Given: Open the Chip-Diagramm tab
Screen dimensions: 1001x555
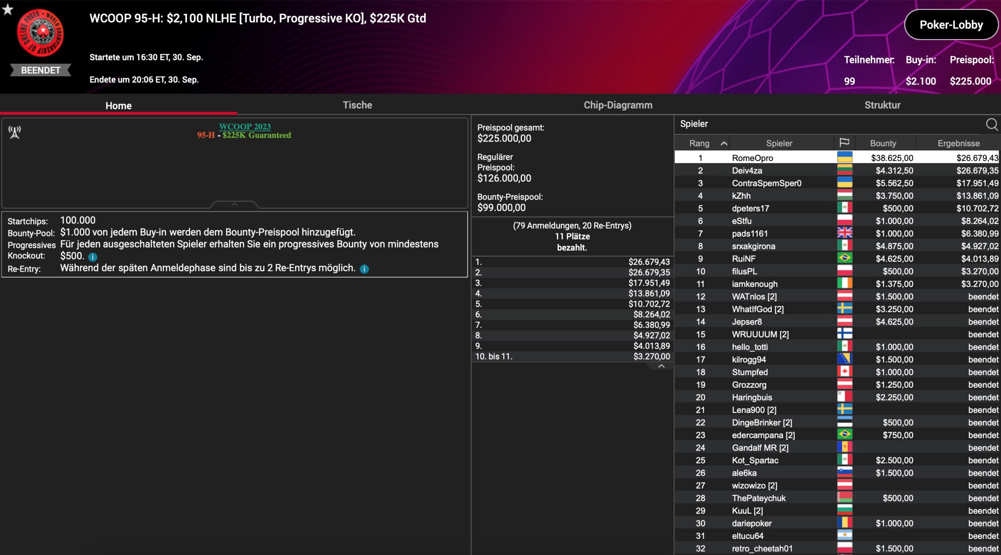Looking at the screenshot, I should (x=618, y=105).
